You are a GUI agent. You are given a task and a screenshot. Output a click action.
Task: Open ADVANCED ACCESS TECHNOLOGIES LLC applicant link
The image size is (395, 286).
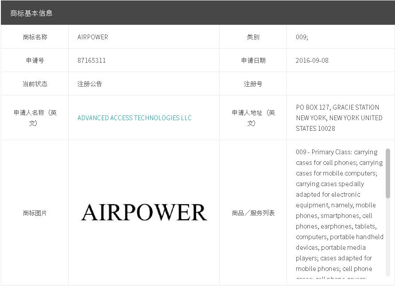134,118
